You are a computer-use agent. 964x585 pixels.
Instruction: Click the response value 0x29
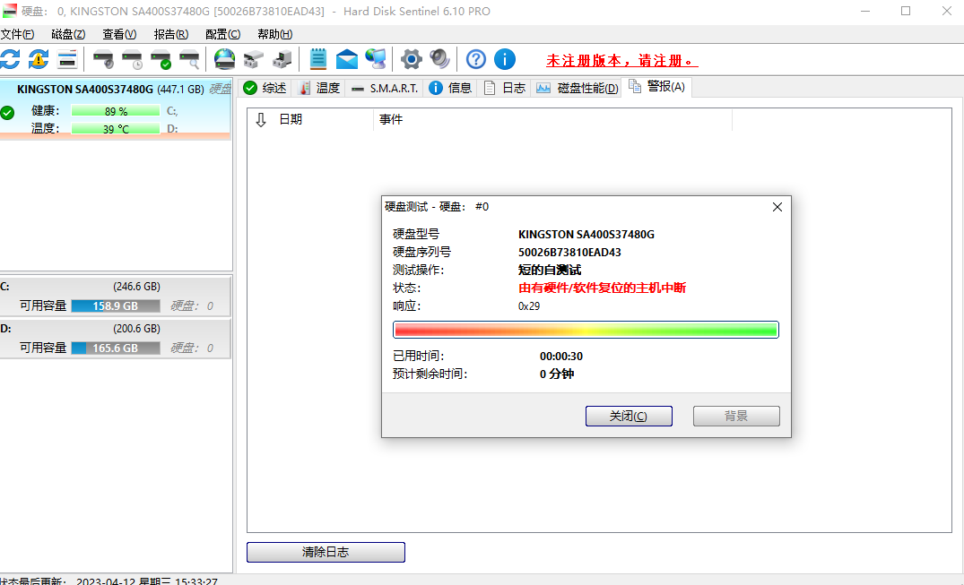[x=529, y=306]
